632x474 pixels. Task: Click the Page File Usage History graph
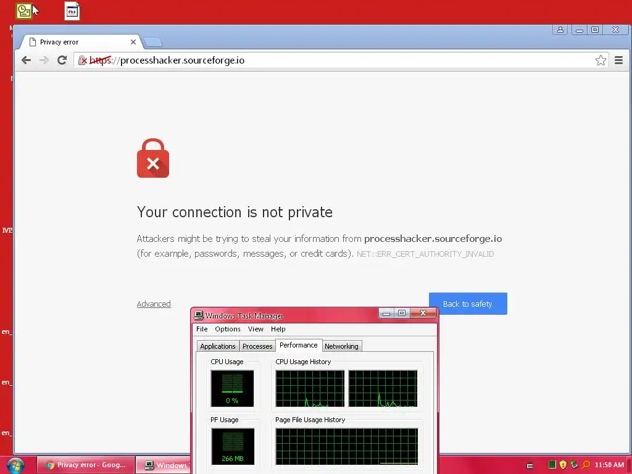click(347, 447)
